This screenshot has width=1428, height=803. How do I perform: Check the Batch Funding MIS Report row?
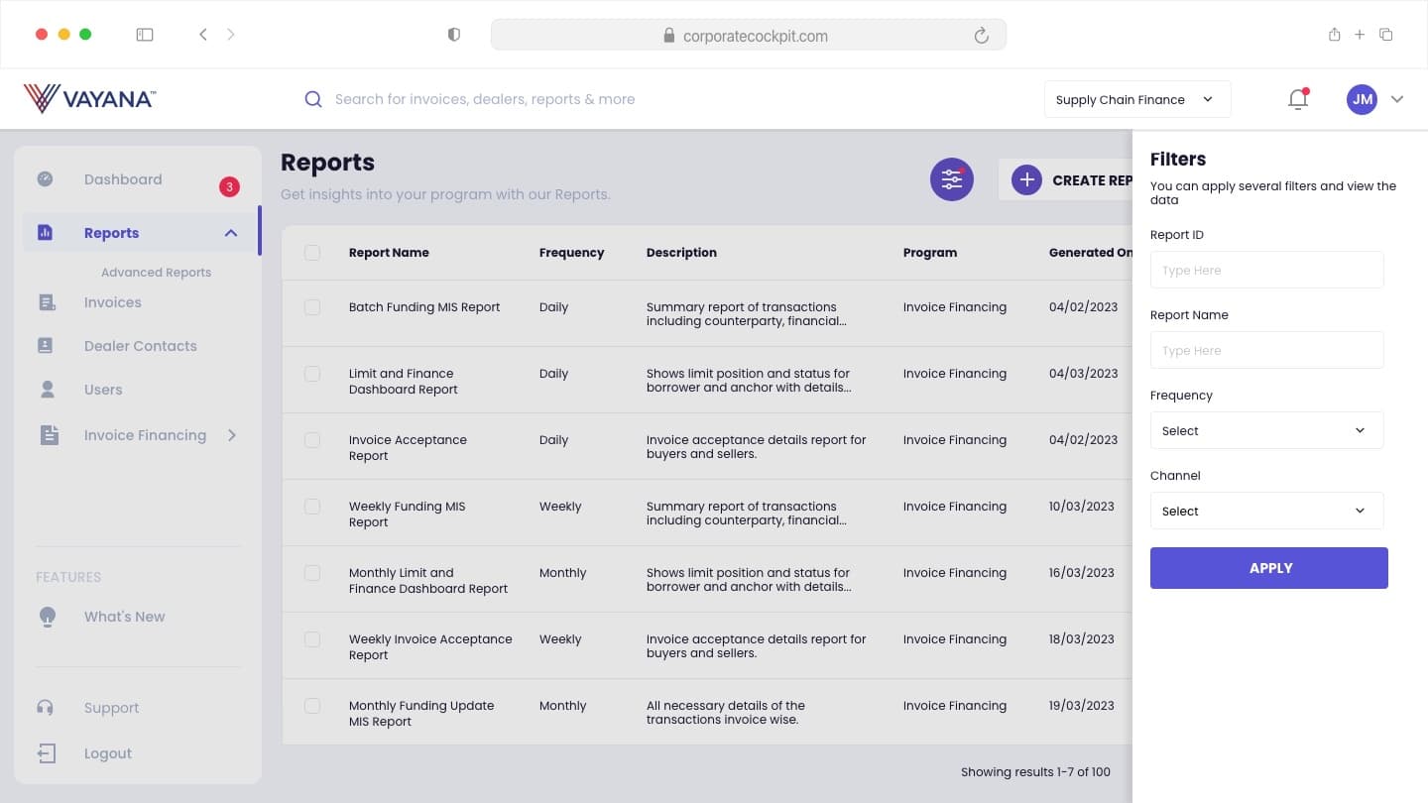(x=312, y=307)
